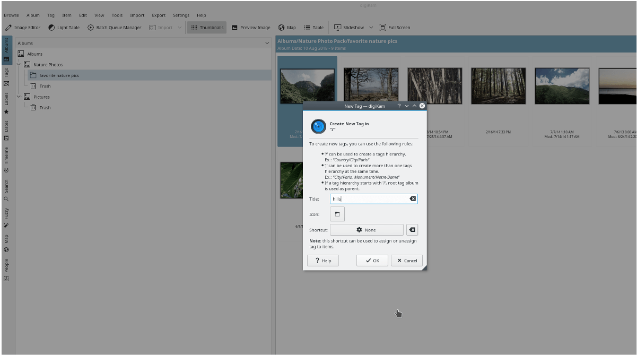Image resolution: width=637 pixels, height=355 pixels.
Task: Collapse the Nature Photos album tree
Action: click(19, 65)
